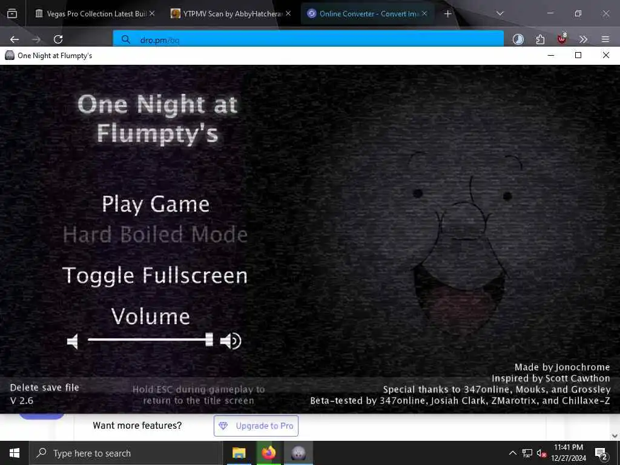The width and height of the screenshot is (620, 465).
Task: Click Toggle Fullscreen in game menu
Action: pos(155,275)
